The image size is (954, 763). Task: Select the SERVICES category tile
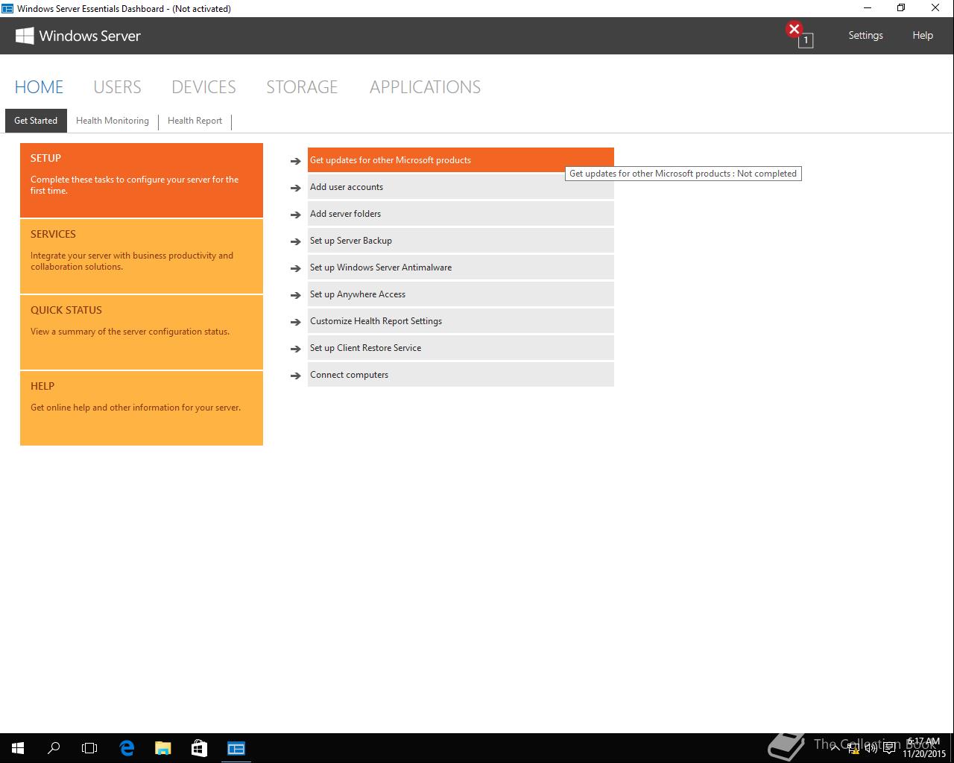[142, 256]
